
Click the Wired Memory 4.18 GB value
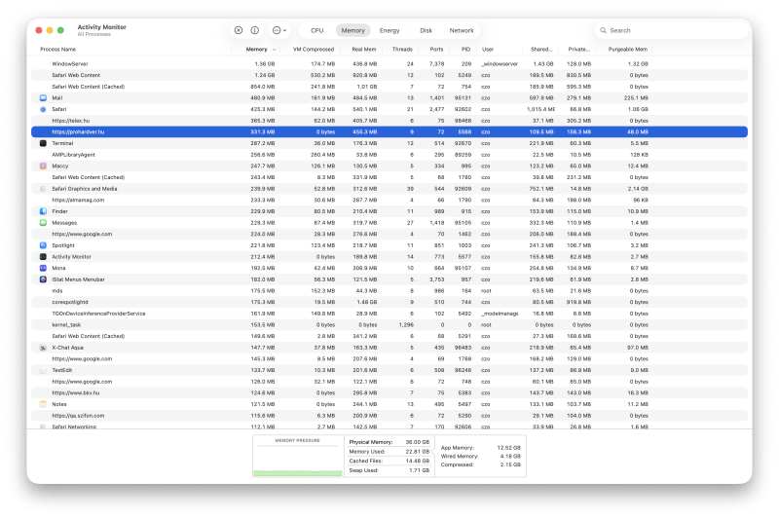(x=510, y=456)
